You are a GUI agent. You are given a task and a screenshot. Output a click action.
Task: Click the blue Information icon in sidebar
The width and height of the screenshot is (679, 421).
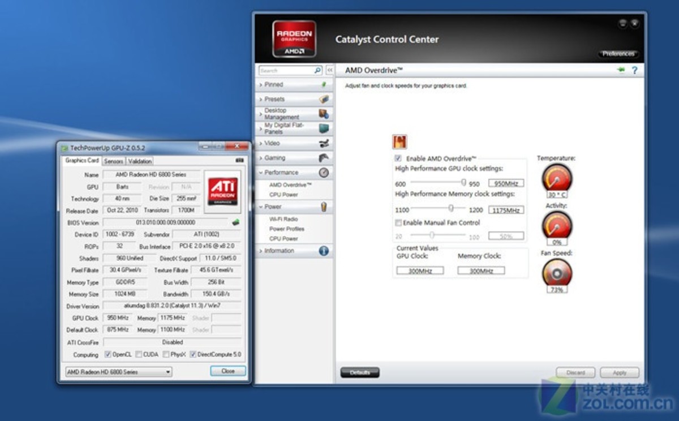coord(324,251)
